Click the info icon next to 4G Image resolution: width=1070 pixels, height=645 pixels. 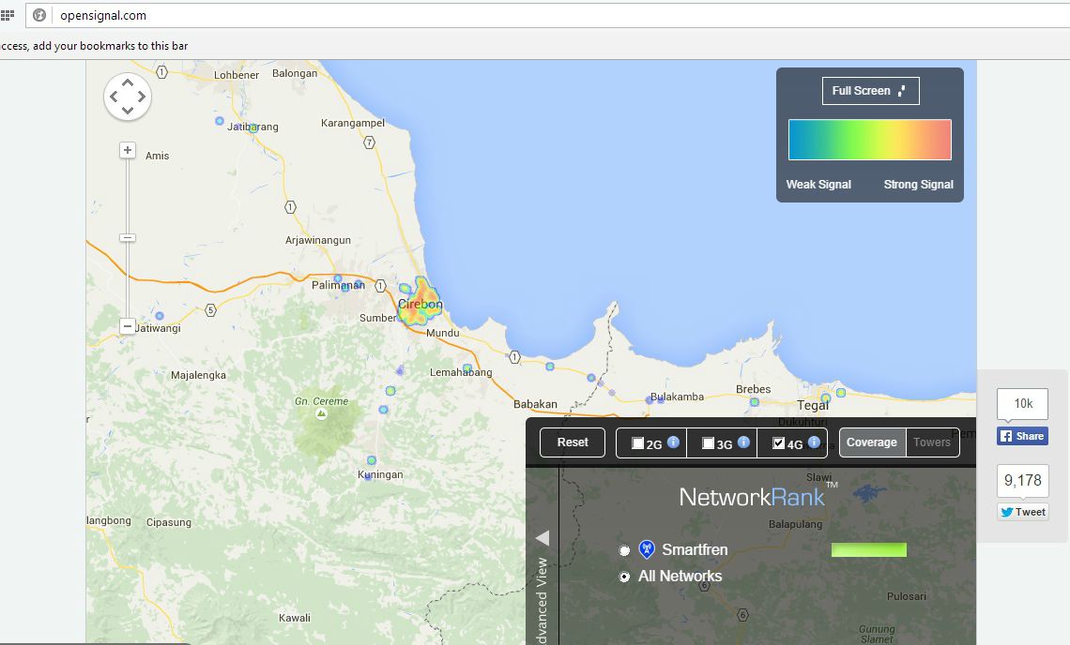(814, 442)
